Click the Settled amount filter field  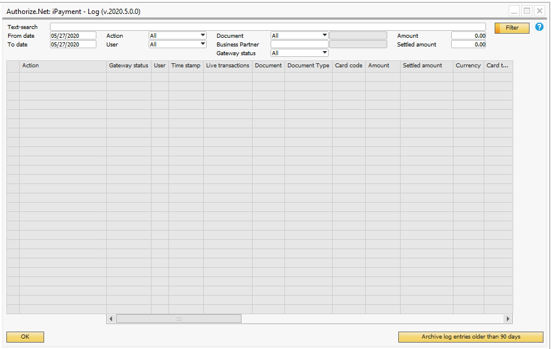pos(469,44)
